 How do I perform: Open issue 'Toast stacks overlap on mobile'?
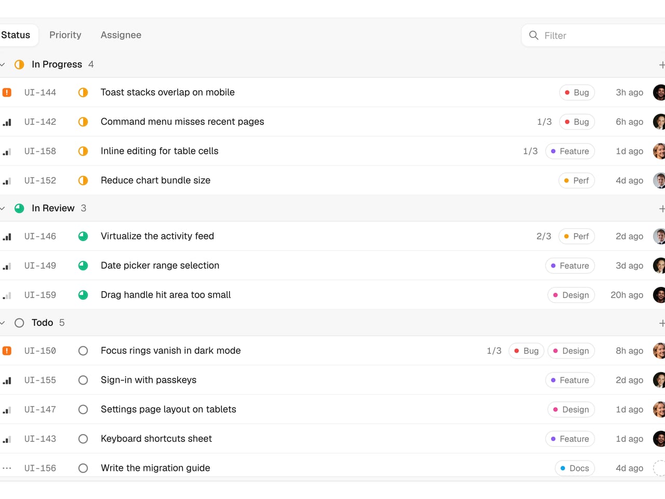168,93
